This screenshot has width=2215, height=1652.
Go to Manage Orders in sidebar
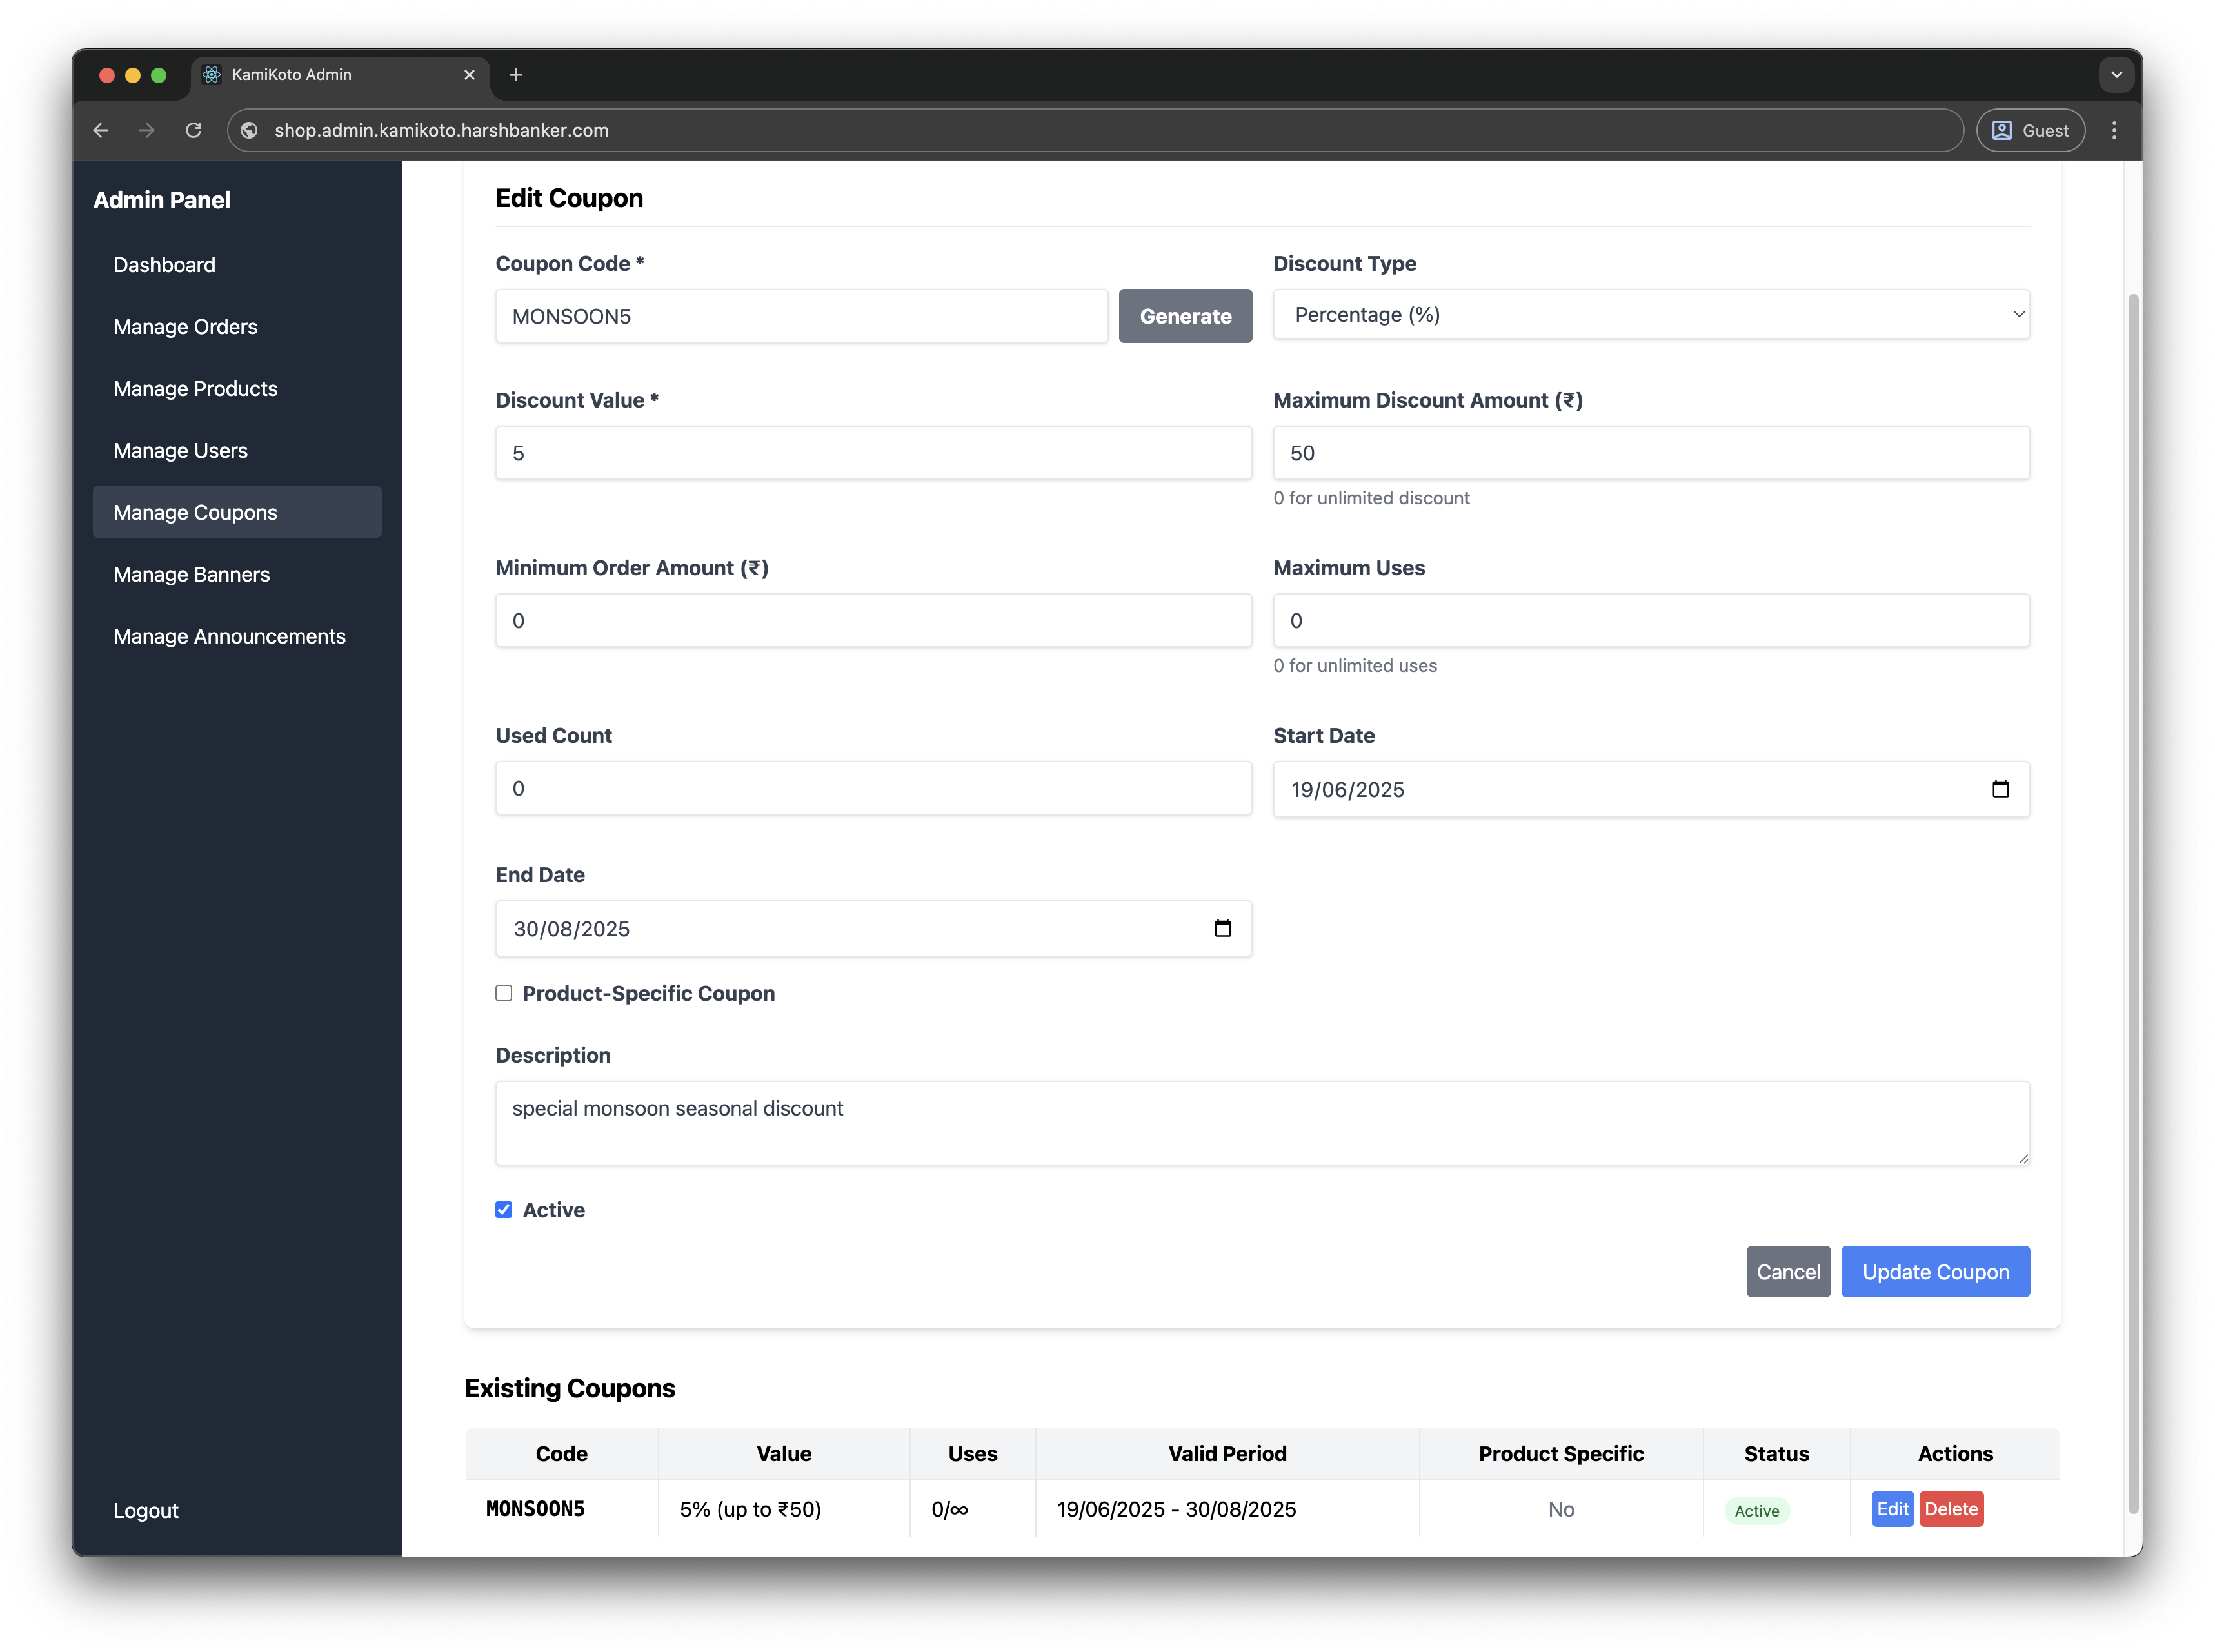pos(185,327)
